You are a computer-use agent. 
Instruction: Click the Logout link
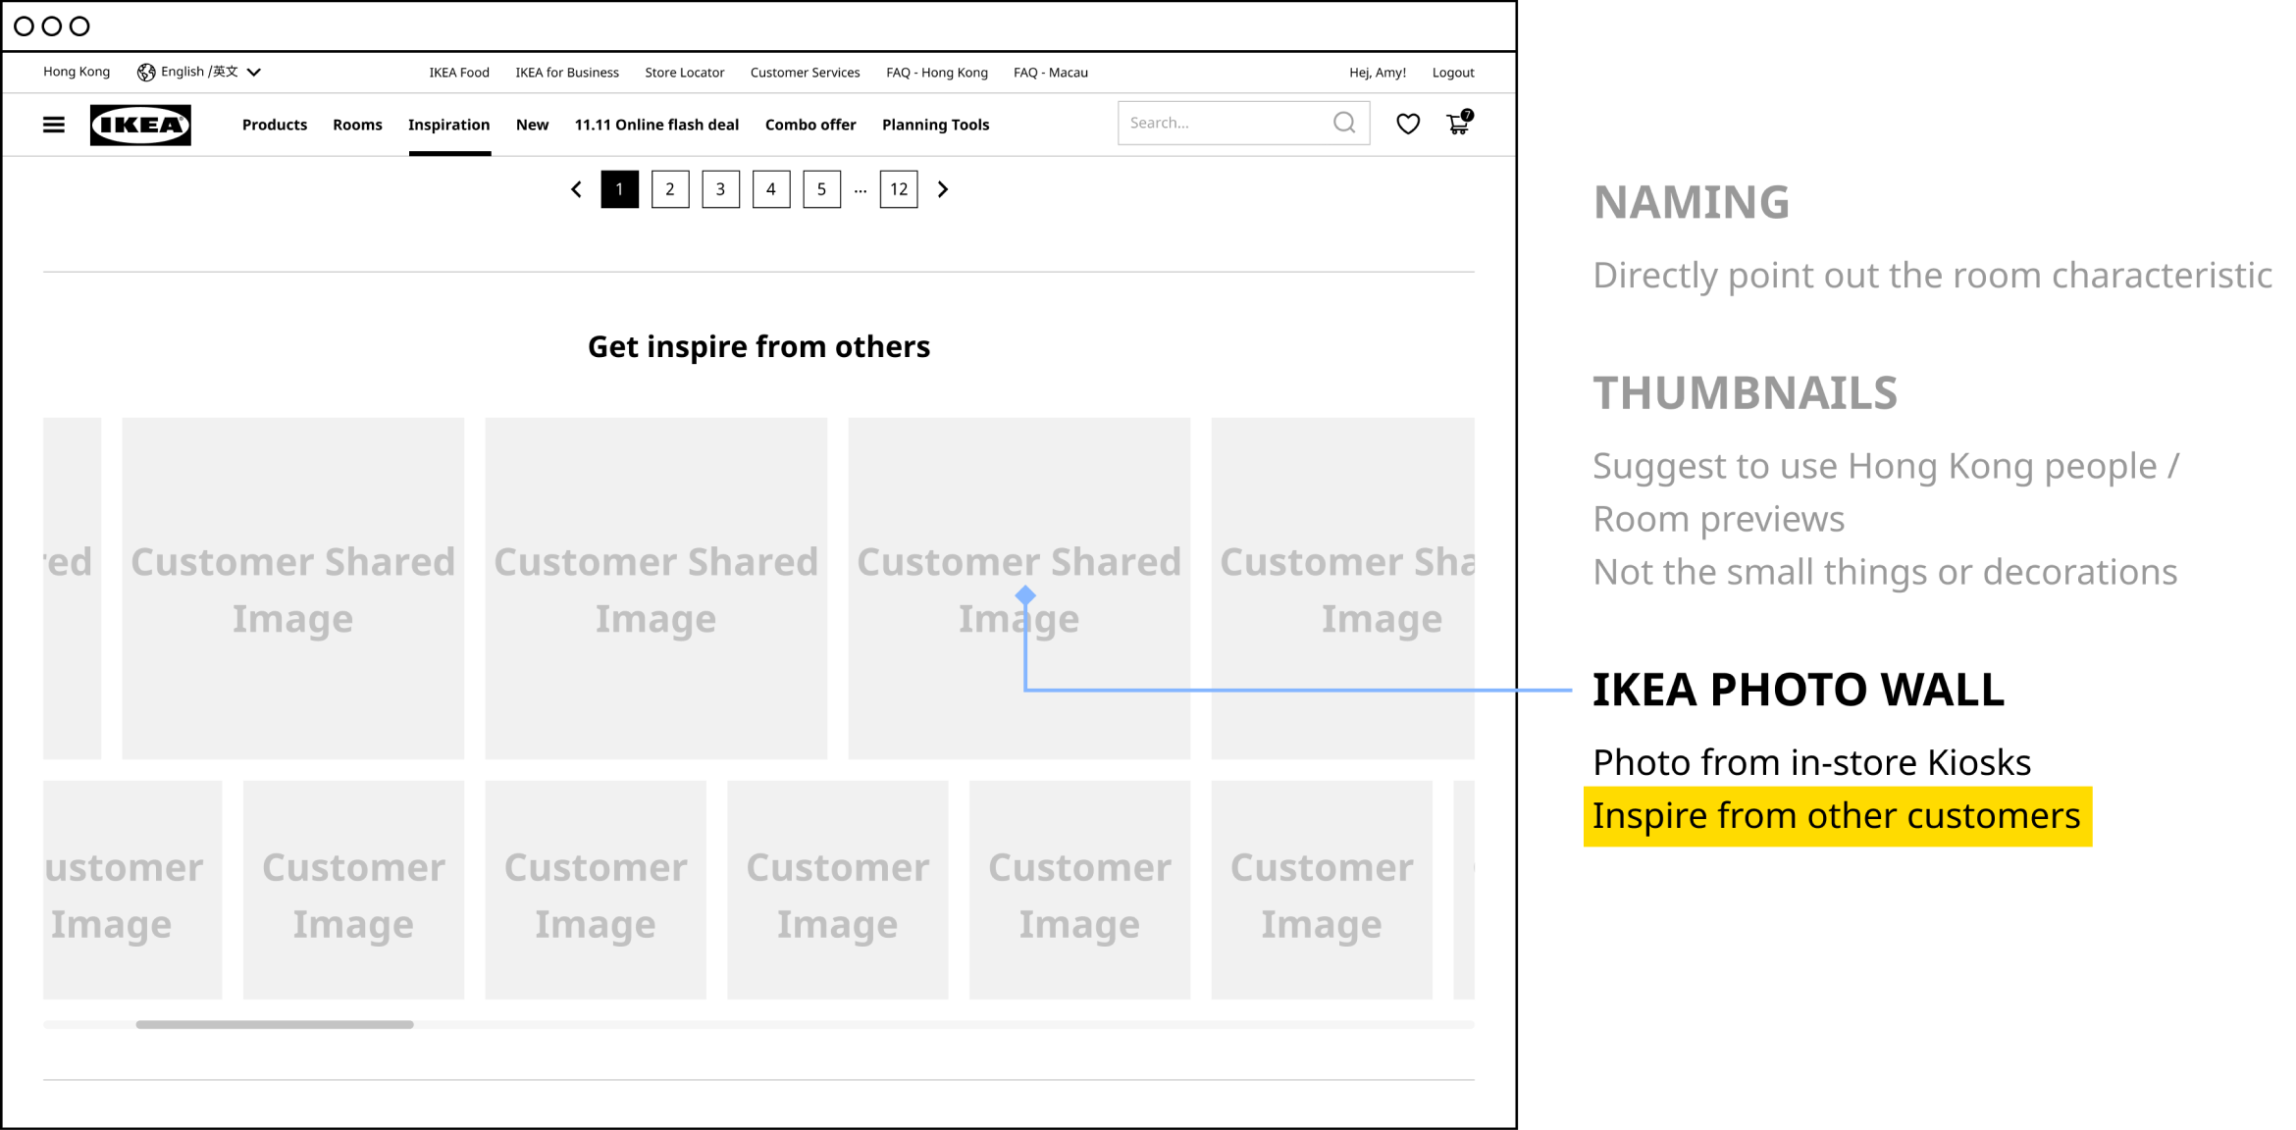pyautogui.click(x=1452, y=73)
